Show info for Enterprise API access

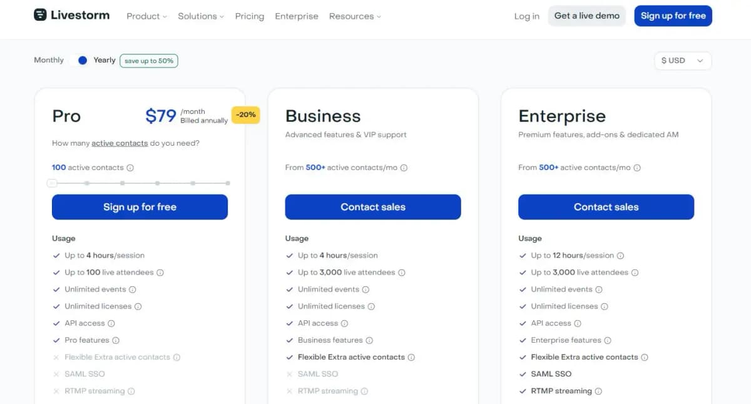point(578,323)
